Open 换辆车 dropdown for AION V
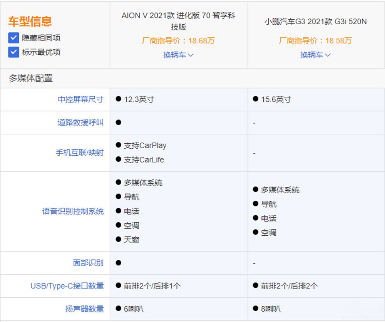385x322 pixels. coord(178,55)
